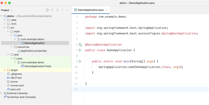Click the run gutter icon on line 9
The width and height of the screenshot is (209, 105).
(80, 61)
